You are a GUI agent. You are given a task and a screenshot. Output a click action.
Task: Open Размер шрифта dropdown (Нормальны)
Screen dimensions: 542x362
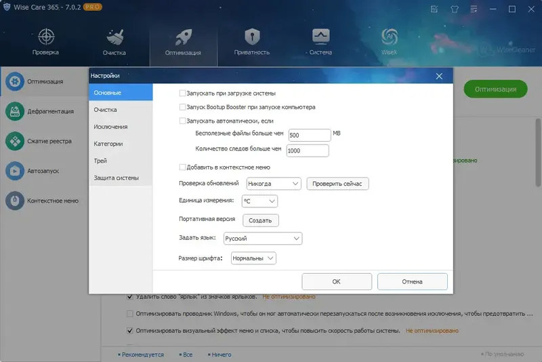253,258
